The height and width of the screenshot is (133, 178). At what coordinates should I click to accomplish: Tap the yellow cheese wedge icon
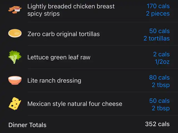(x=15, y=104)
